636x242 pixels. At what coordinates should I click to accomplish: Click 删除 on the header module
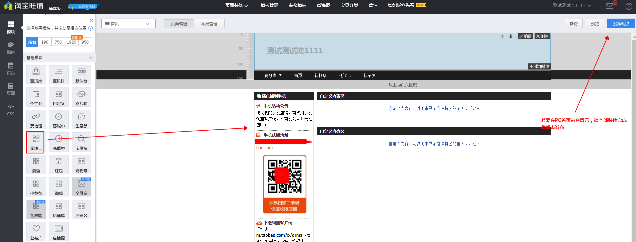pyautogui.click(x=542, y=36)
